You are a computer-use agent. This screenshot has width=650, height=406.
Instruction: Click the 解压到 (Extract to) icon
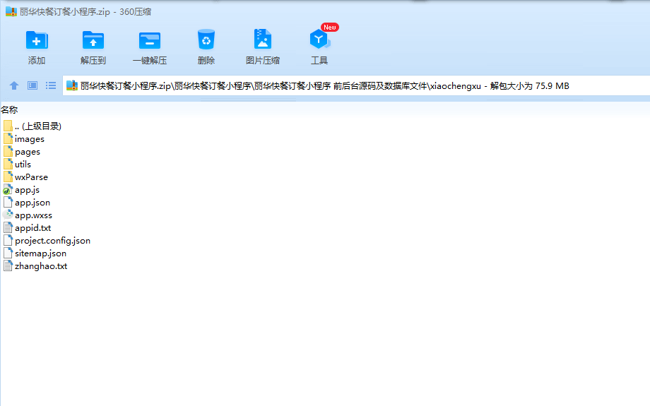(x=93, y=41)
